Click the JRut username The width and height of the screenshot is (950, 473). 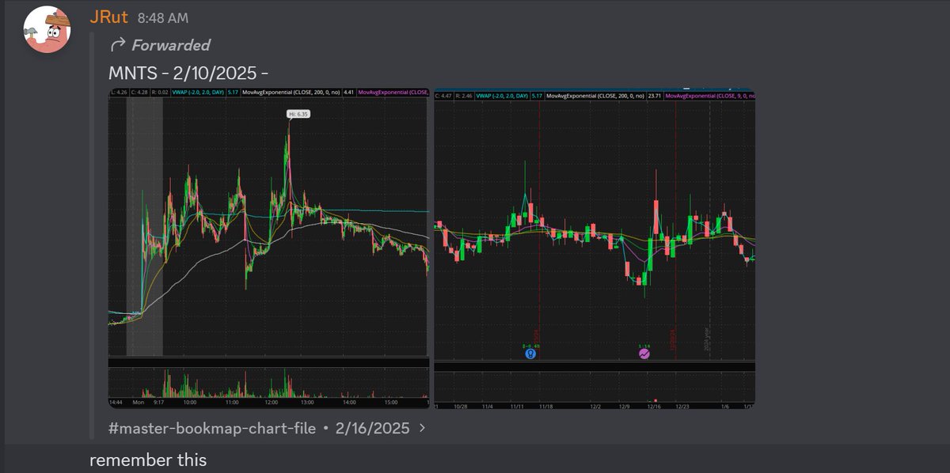[109, 17]
